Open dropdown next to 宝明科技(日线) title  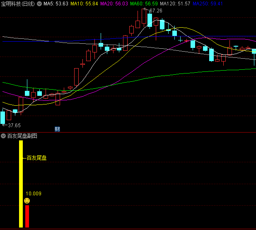[39, 4]
